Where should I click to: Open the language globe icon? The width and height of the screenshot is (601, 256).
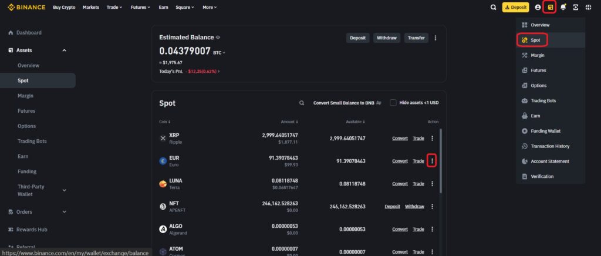pyautogui.click(x=588, y=7)
